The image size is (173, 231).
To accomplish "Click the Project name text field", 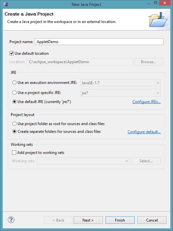I will point(99,42).
